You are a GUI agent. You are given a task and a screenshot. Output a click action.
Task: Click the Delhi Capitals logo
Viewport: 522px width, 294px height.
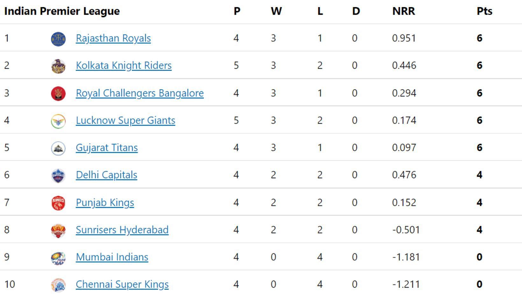[x=58, y=176]
